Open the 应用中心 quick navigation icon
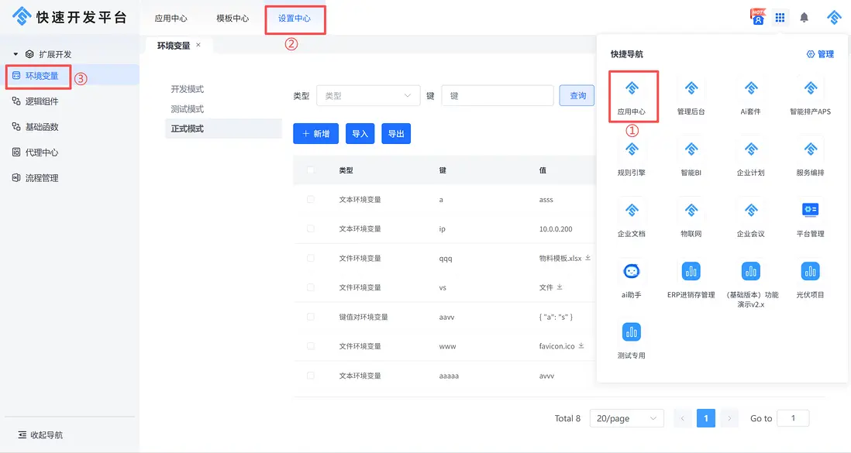This screenshot has height=453, width=851. click(632, 88)
